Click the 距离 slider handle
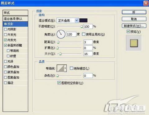Screen dimensions: 149x115 58,42
